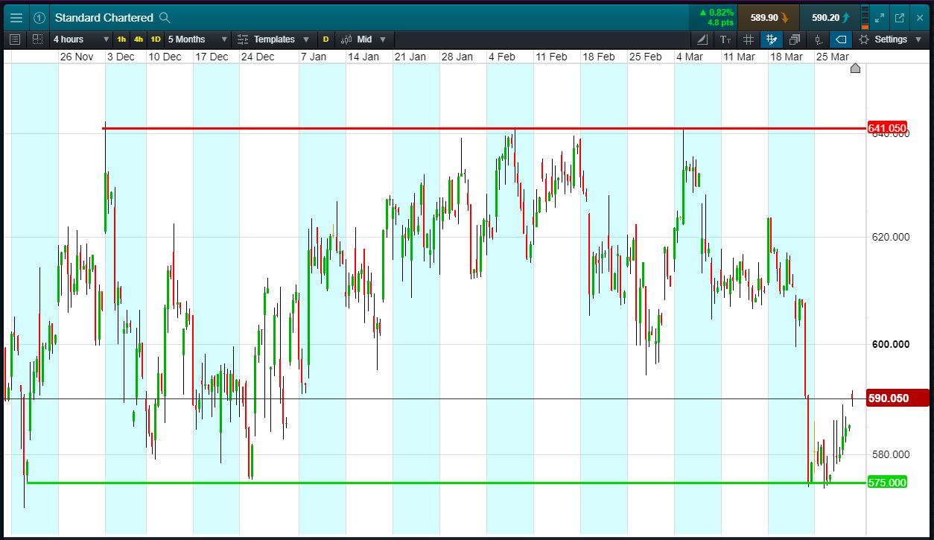Click the pop-out chart icon
The height and width of the screenshot is (540, 934).
pos(899,16)
